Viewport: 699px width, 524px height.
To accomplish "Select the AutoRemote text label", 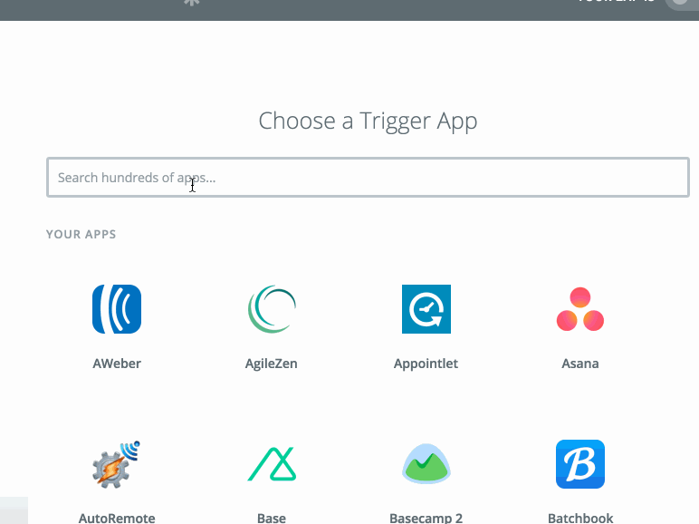I will [x=117, y=519].
